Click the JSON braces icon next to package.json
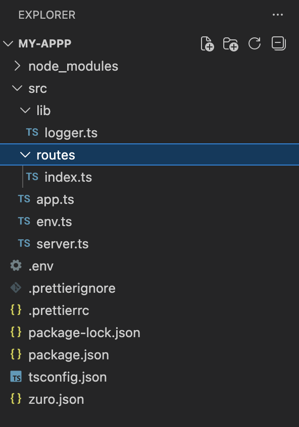 [16, 355]
